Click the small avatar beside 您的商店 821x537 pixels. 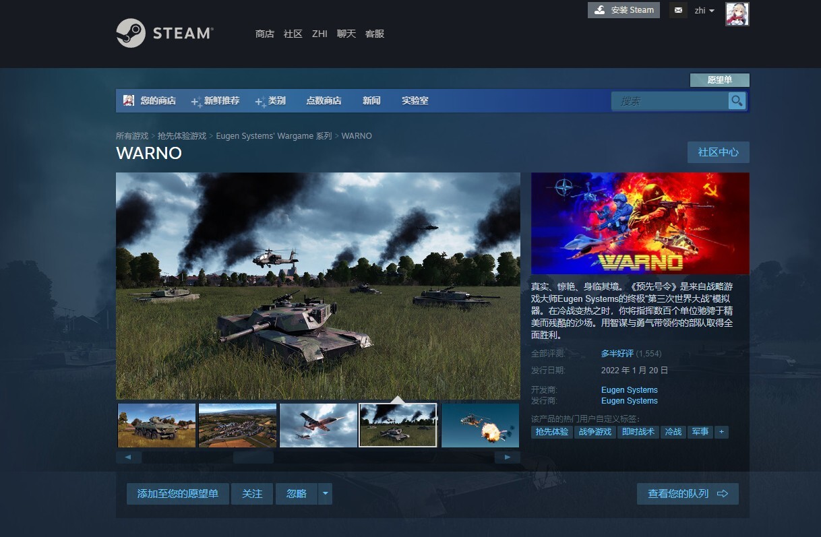(129, 100)
